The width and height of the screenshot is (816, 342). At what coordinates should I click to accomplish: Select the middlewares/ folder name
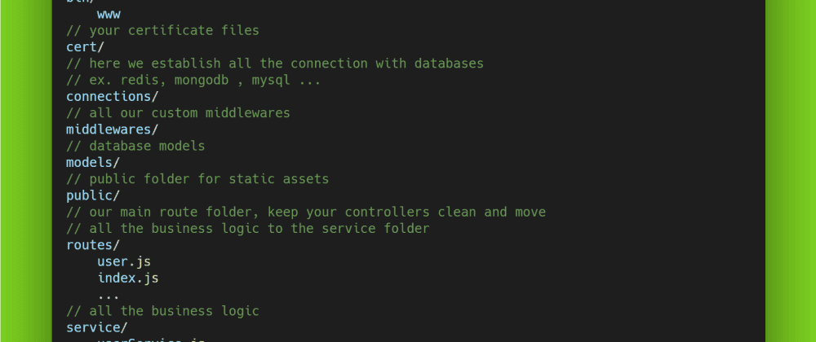(112, 129)
